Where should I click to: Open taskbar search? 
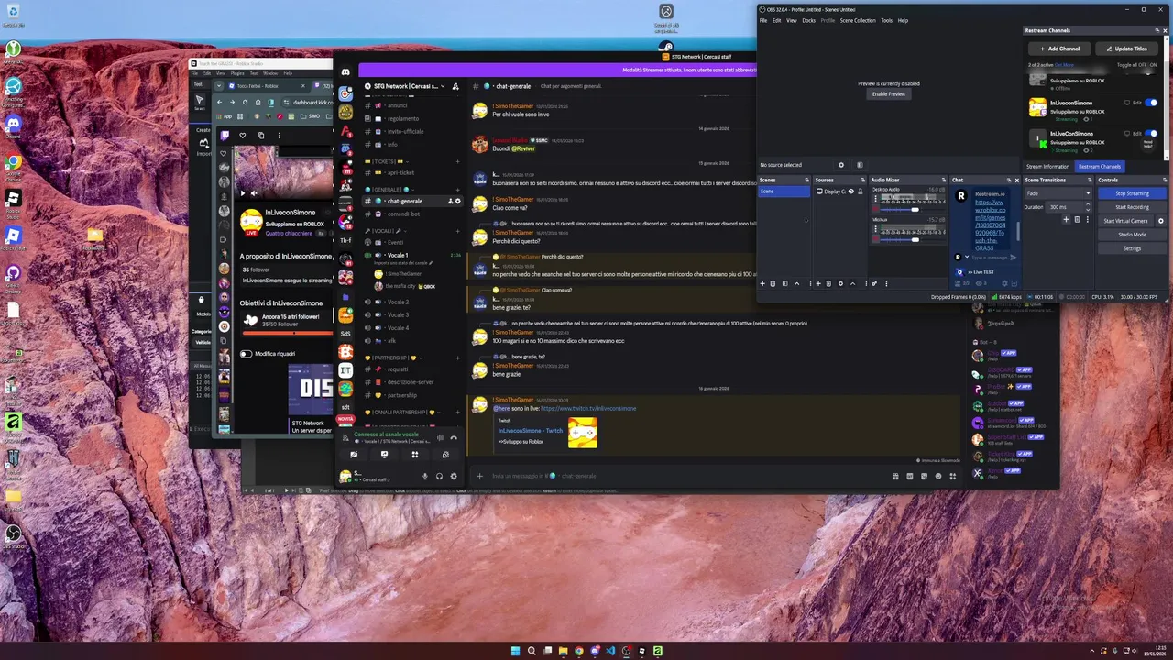click(x=532, y=651)
